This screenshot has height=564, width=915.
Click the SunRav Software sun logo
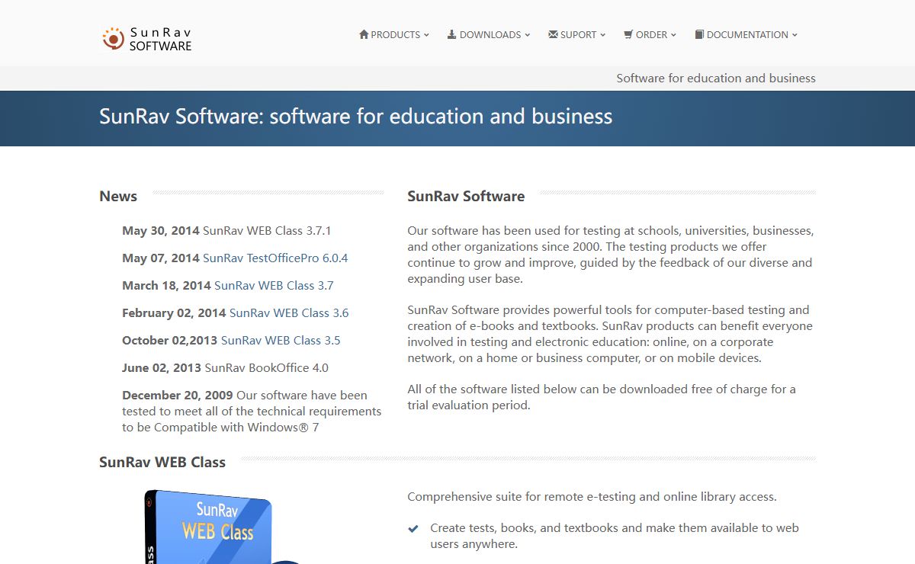point(113,38)
